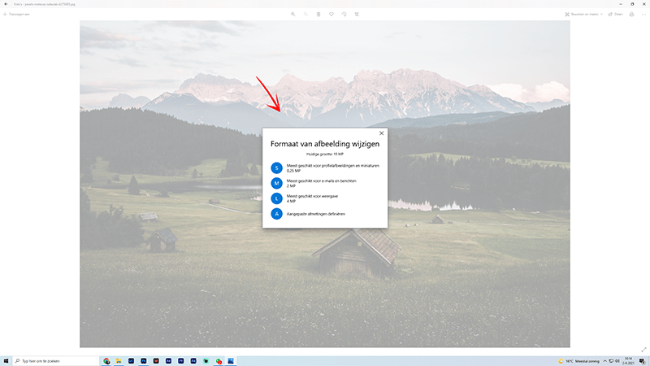
Task: Show hidden system tray icons chevron
Action: pos(604,361)
